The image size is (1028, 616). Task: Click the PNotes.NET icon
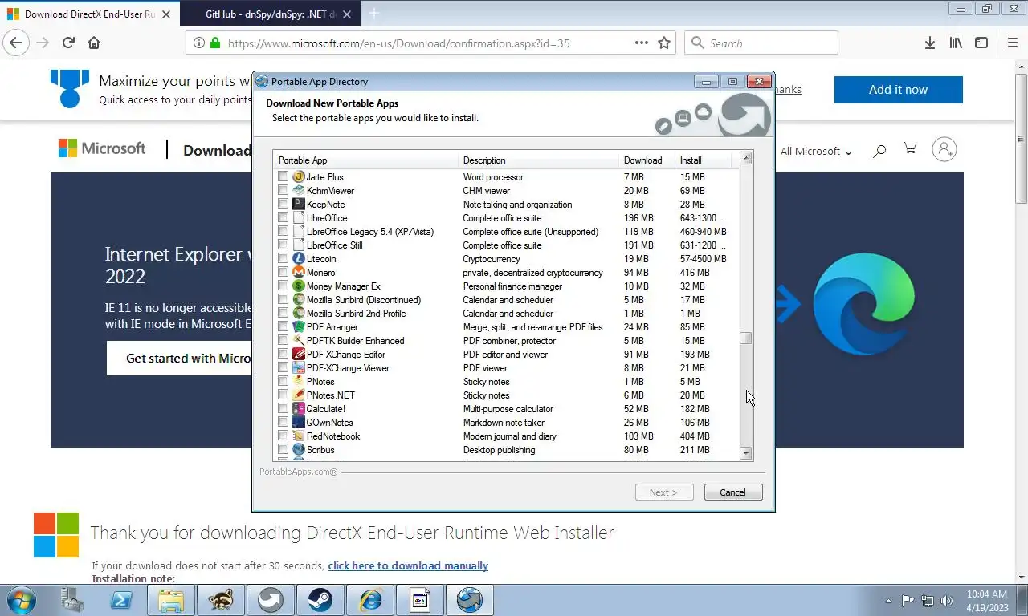pyautogui.click(x=299, y=395)
